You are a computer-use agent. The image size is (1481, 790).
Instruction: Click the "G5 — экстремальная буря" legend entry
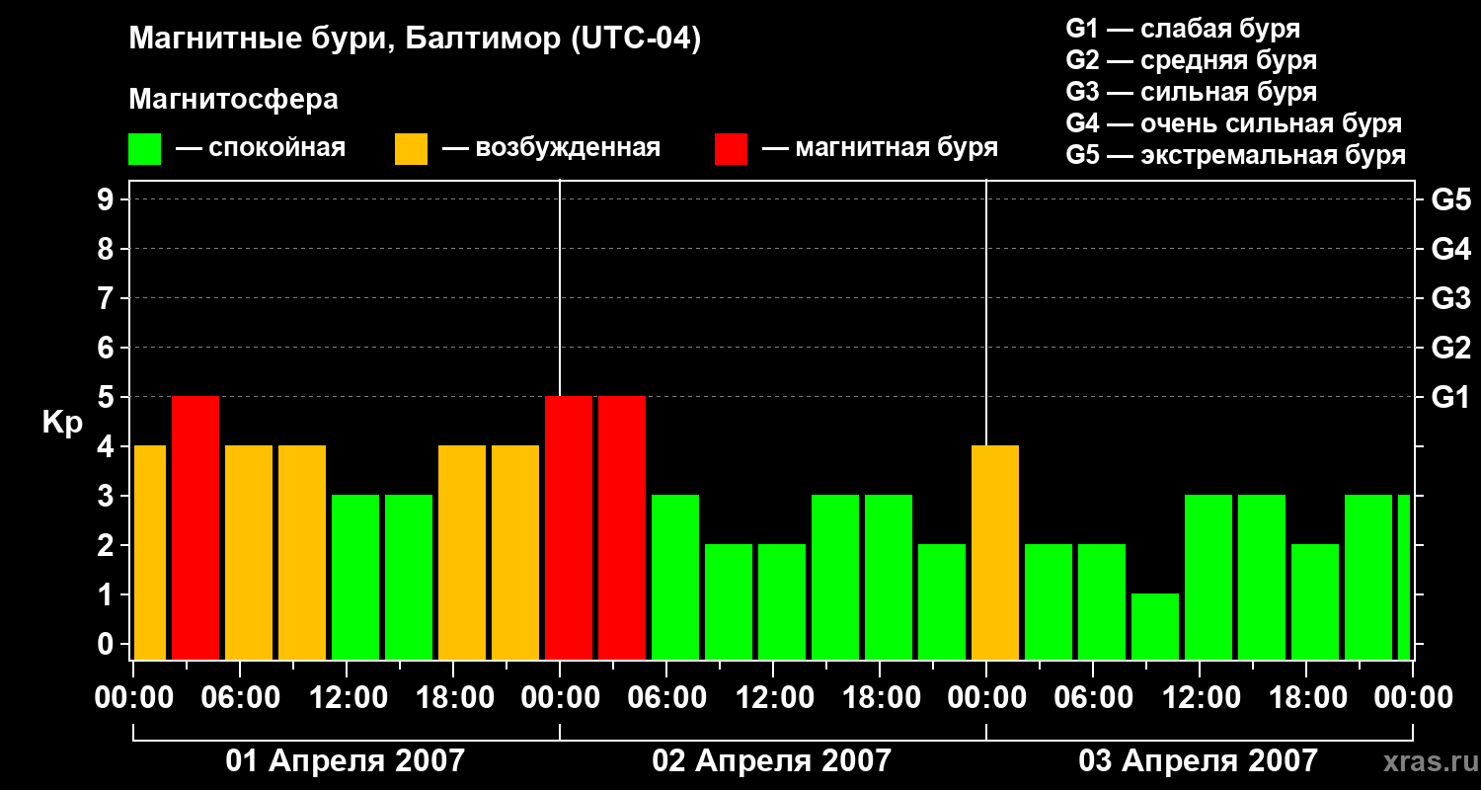[1235, 155]
